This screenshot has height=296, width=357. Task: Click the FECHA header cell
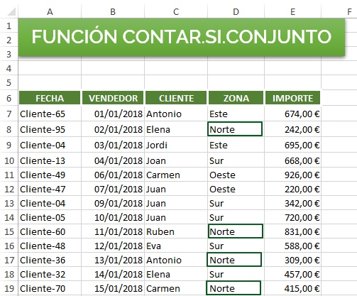click(50, 98)
